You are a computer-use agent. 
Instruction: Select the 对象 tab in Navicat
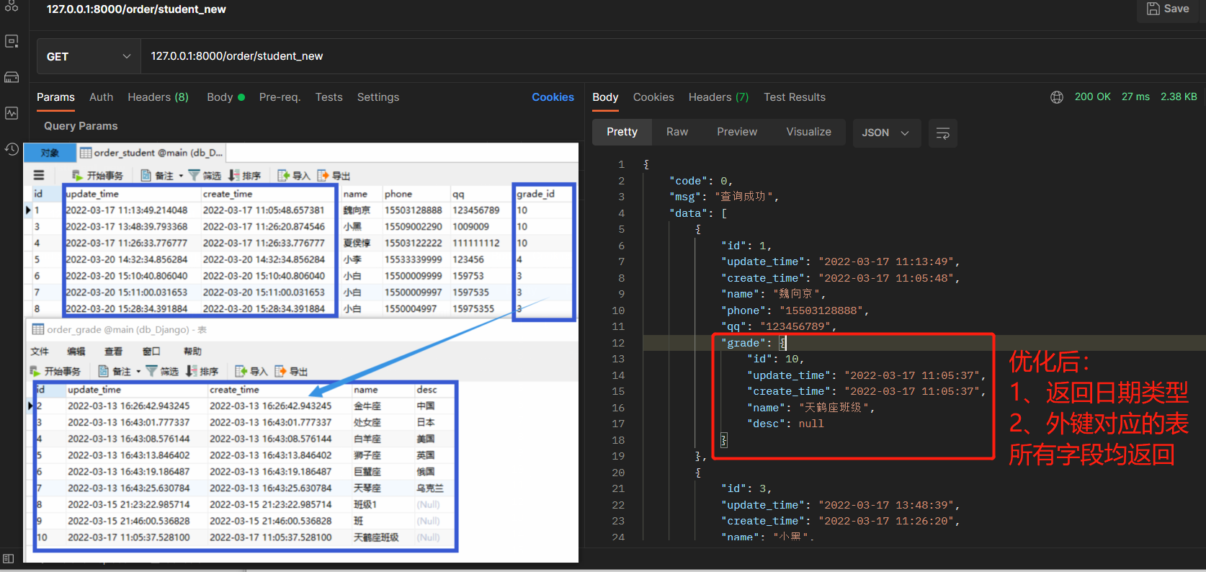click(x=50, y=153)
